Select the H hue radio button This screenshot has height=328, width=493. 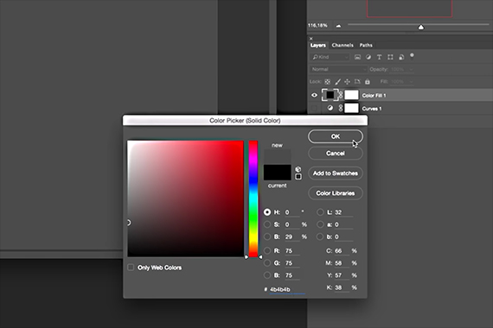(267, 212)
